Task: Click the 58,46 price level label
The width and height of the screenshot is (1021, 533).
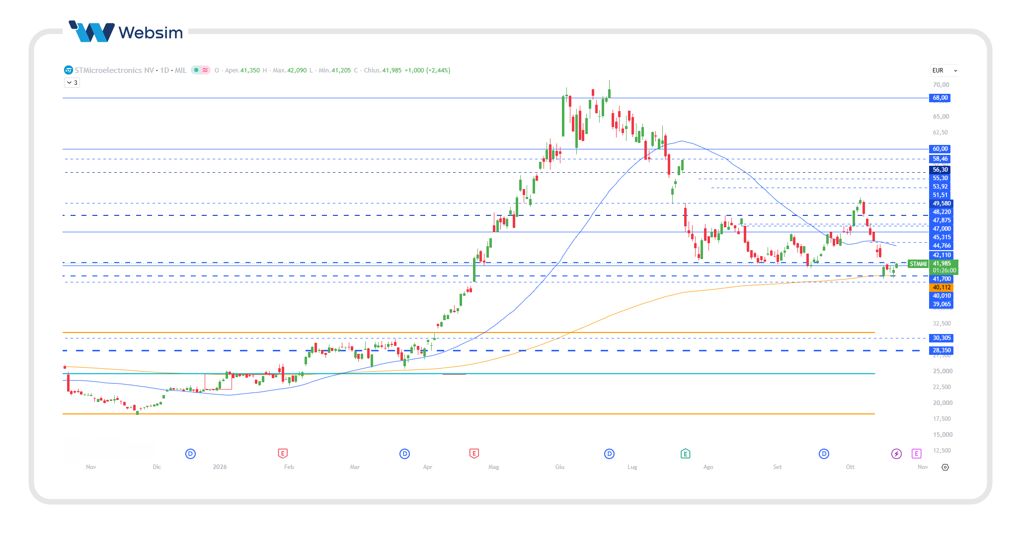Action: click(x=940, y=159)
